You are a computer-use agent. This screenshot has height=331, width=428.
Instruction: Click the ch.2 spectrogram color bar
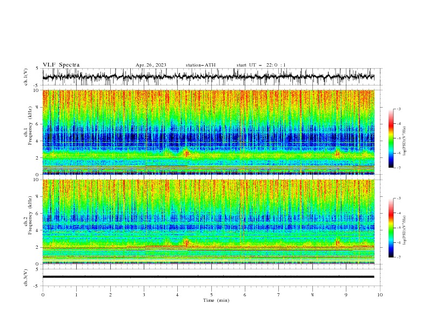391,228
